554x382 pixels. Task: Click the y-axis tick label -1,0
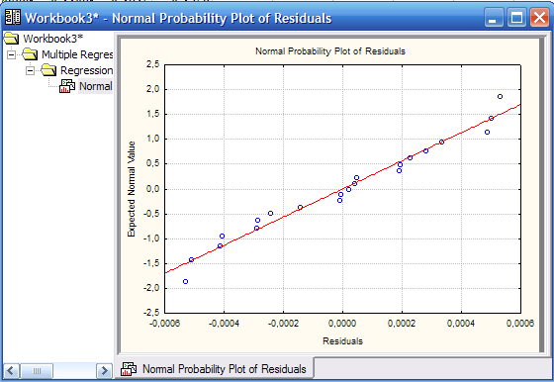(x=151, y=239)
